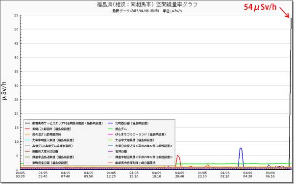Select the 最新データ 2015/04/06 08:50 timestamp

click(x=136, y=11)
